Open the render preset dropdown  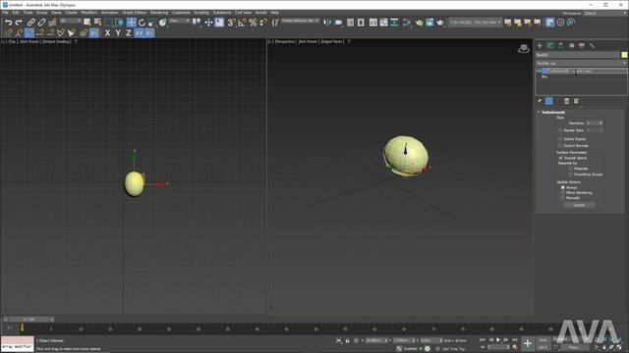[x=475, y=22]
